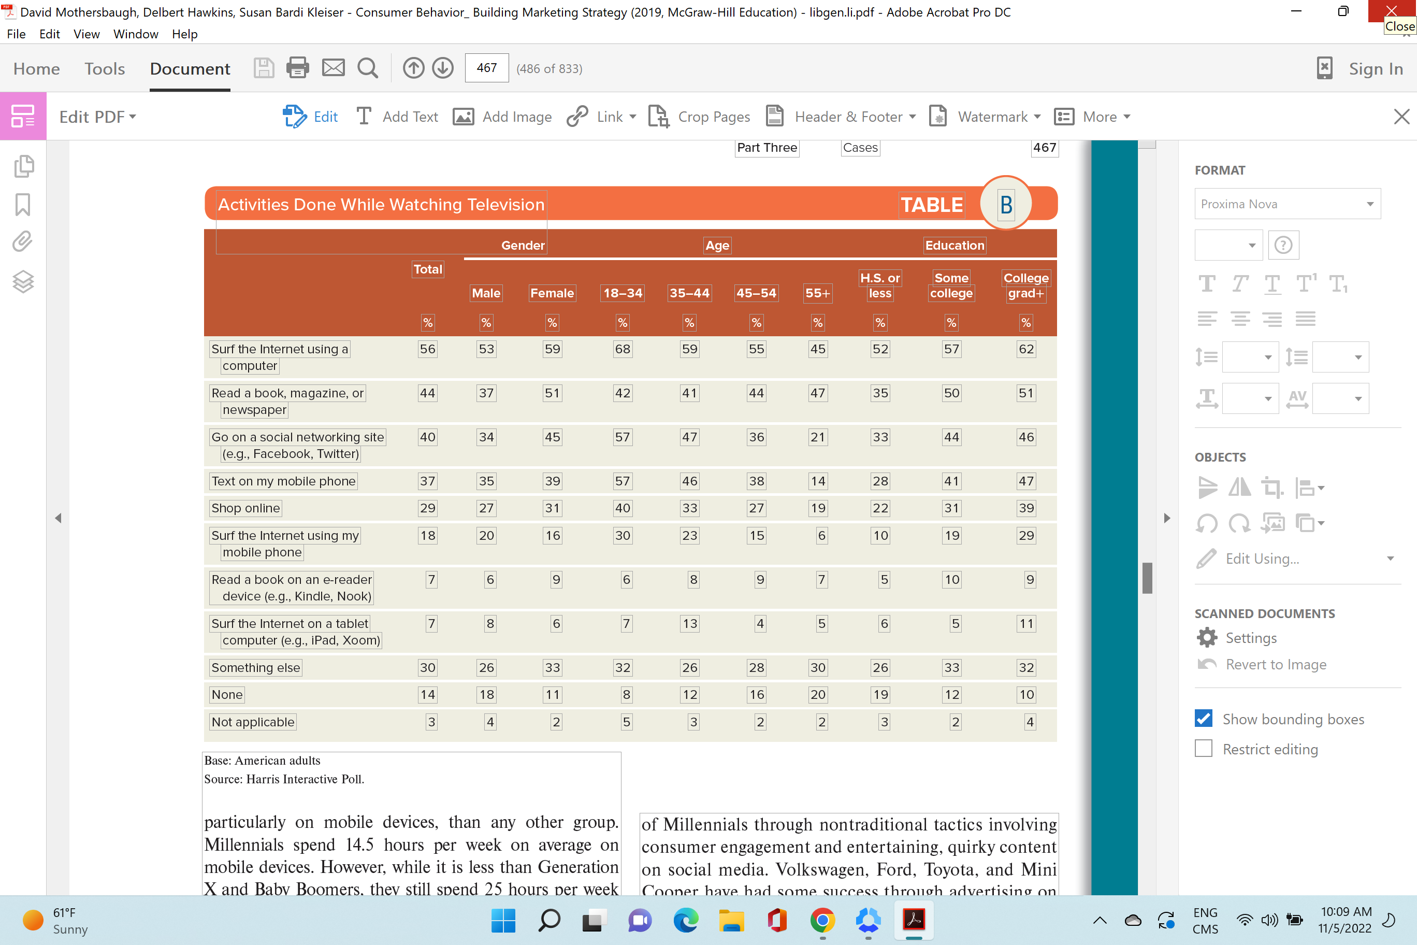Screen dimensions: 1417x945
Task: Click the vertical scrollbar thumb
Action: (1147, 577)
